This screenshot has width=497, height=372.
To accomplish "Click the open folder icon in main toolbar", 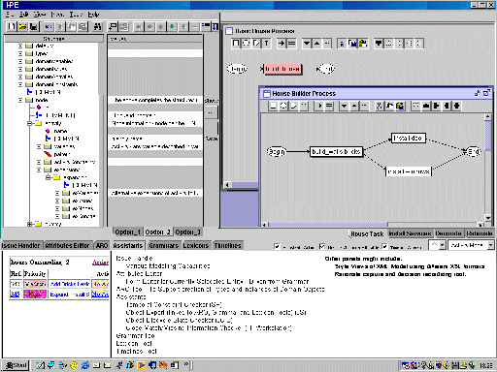I will coord(22,26).
